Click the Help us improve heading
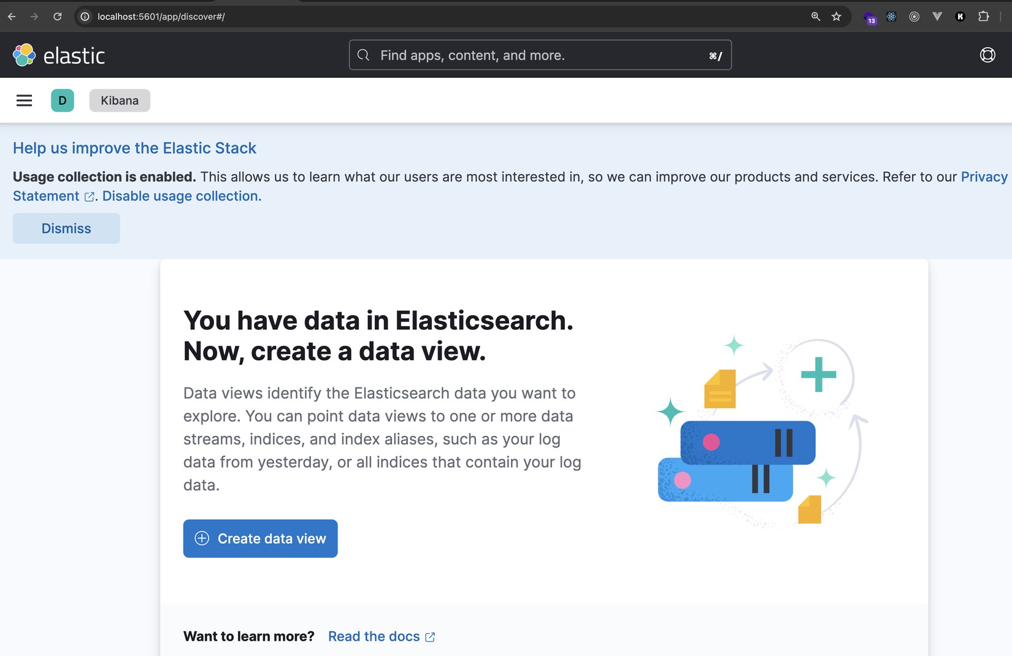The height and width of the screenshot is (656, 1012). pos(134,148)
